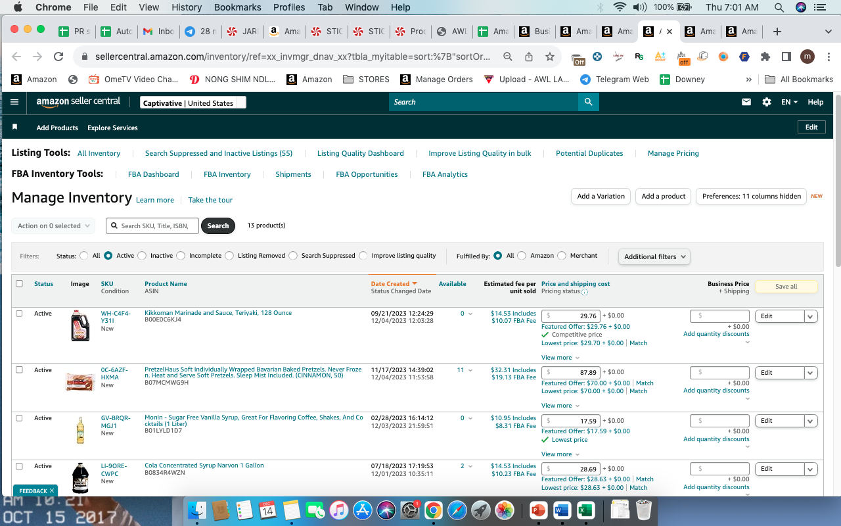Select Fulfilled By 'Merchant' radio button
Viewport: 841px width, 526px height.
coord(562,256)
